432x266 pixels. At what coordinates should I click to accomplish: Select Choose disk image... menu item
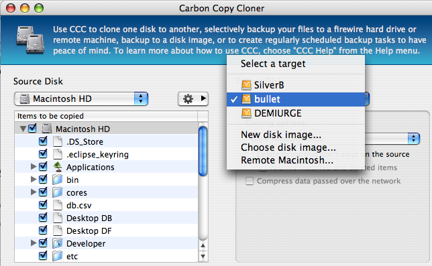(x=296, y=147)
